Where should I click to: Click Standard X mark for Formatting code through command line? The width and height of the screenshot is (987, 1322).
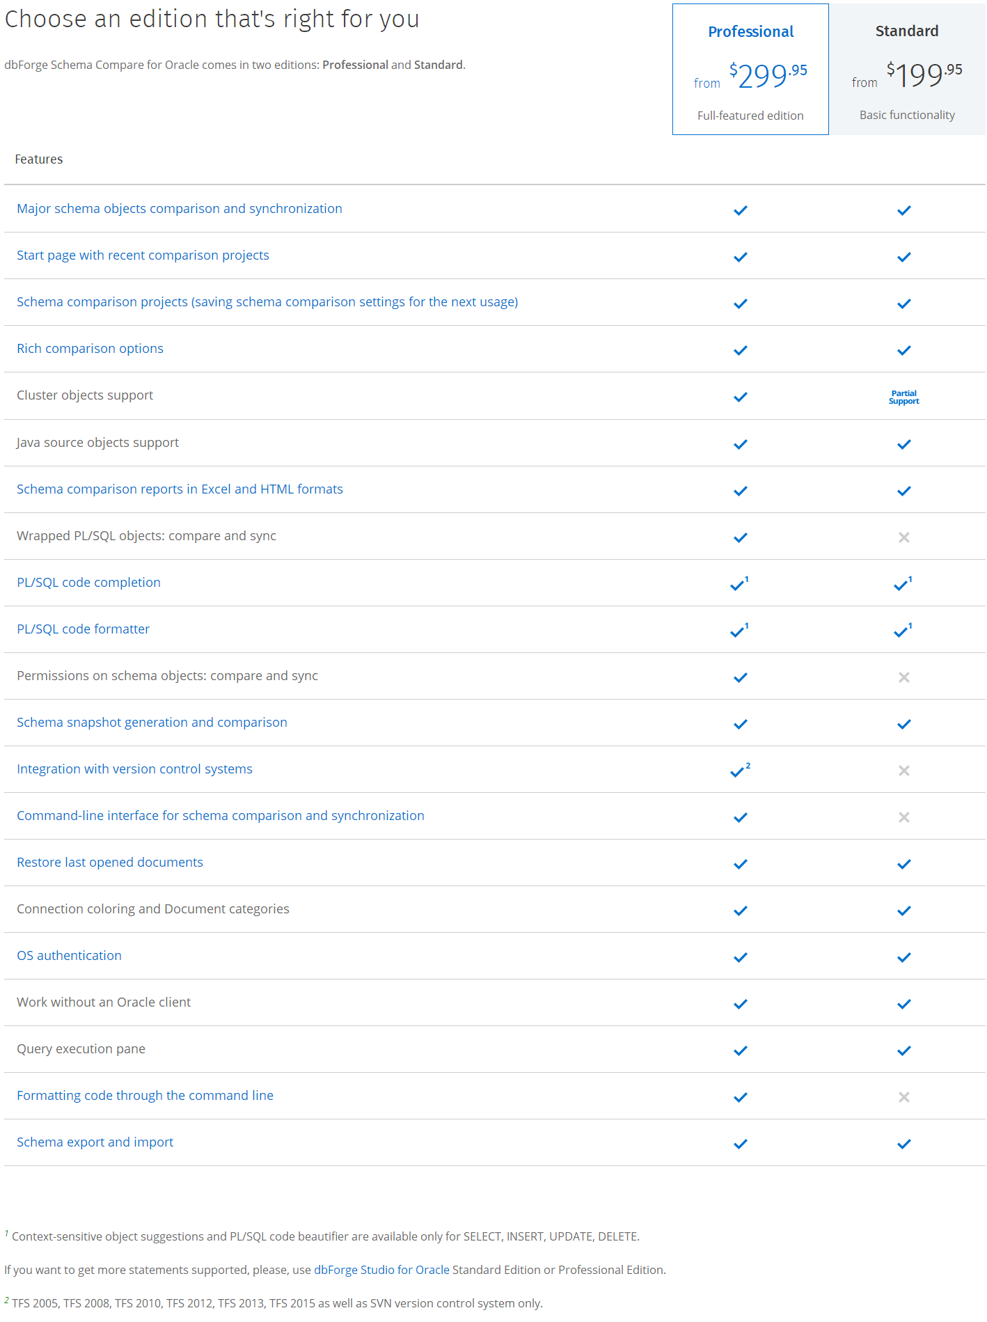click(x=903, y=1096)
